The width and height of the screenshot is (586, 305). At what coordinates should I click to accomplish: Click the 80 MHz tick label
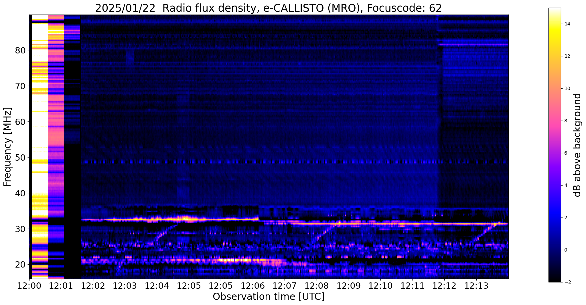pyautogui.click(x=20, y=51)
